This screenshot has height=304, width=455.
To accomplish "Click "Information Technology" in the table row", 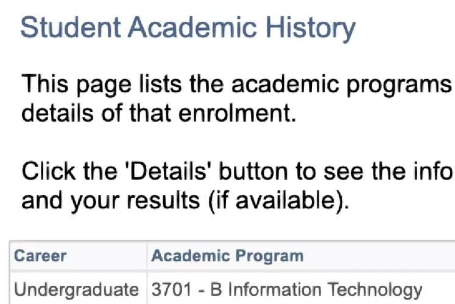I will pyautogui.click(x=323, y=289).
